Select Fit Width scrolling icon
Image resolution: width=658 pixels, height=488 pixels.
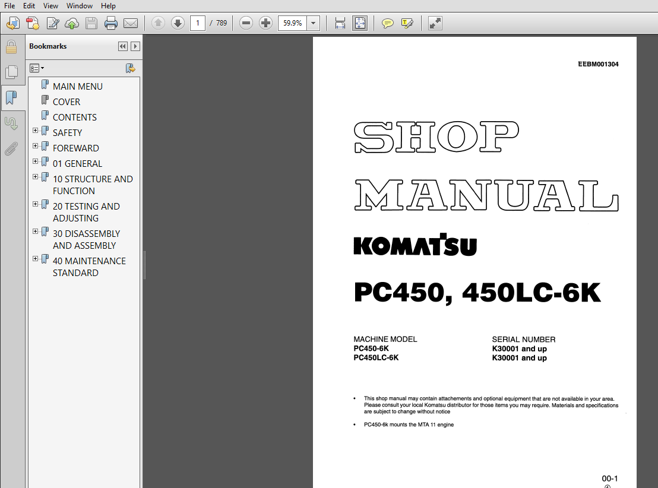340,23
